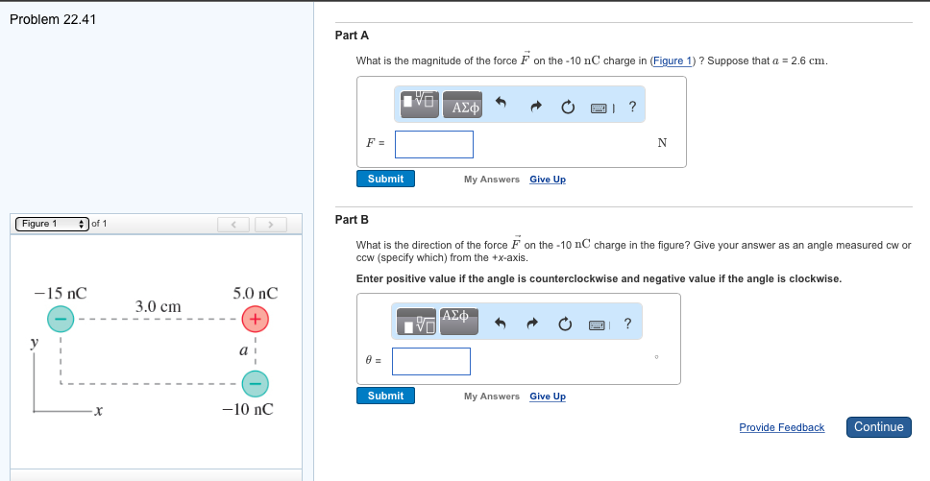The width and height of the screenshot is (930, 481).
Task: Click redo arrow in Part A toolbar
Action: [x=535, y=107]
